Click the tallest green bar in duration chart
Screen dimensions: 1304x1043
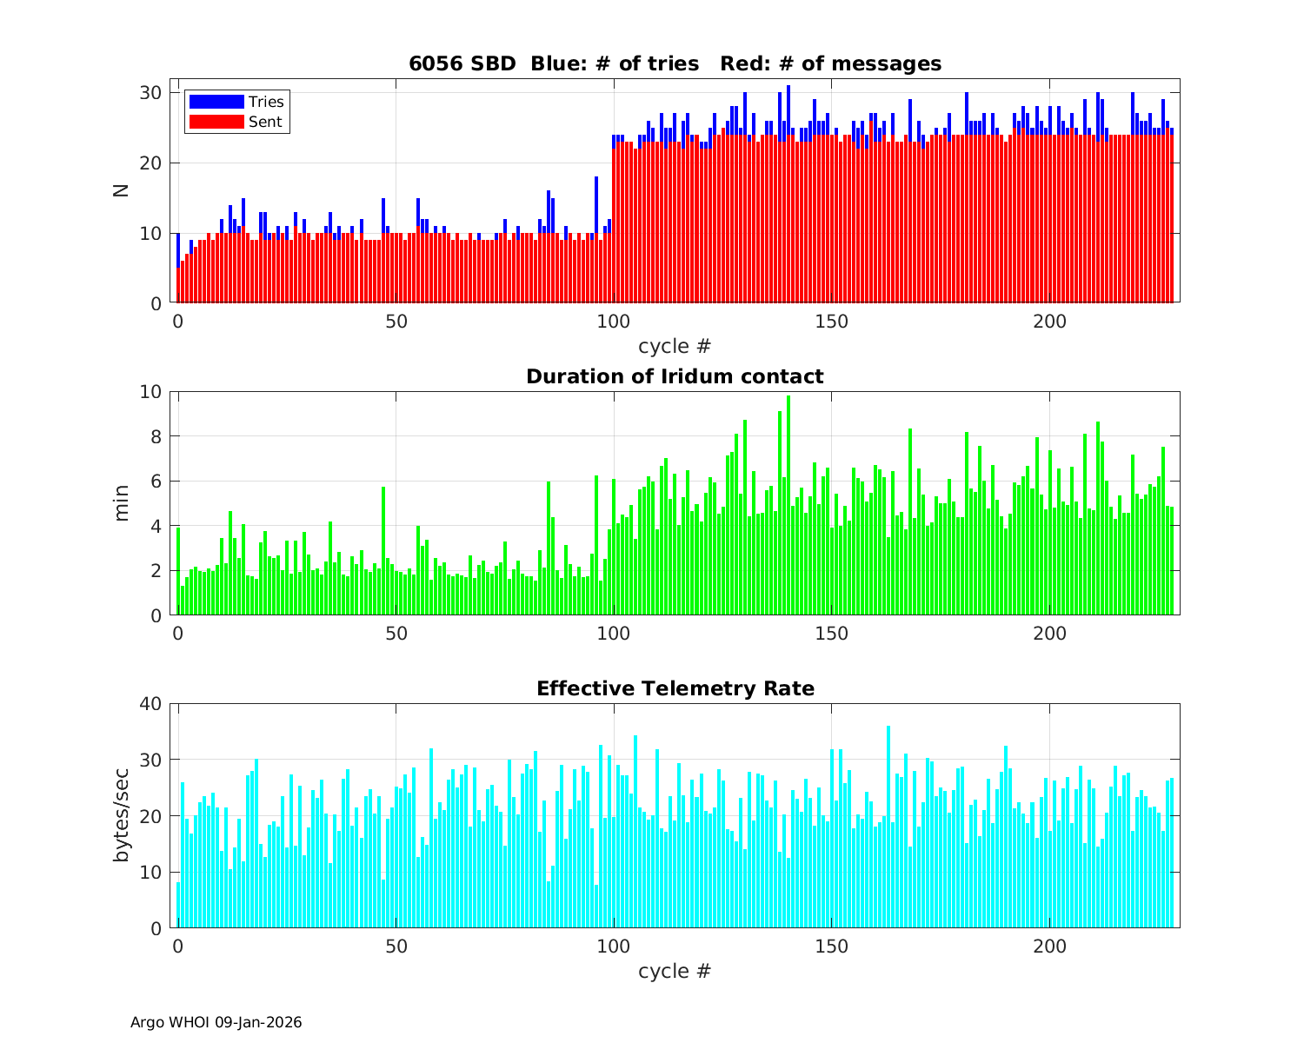tap(788, 504)
